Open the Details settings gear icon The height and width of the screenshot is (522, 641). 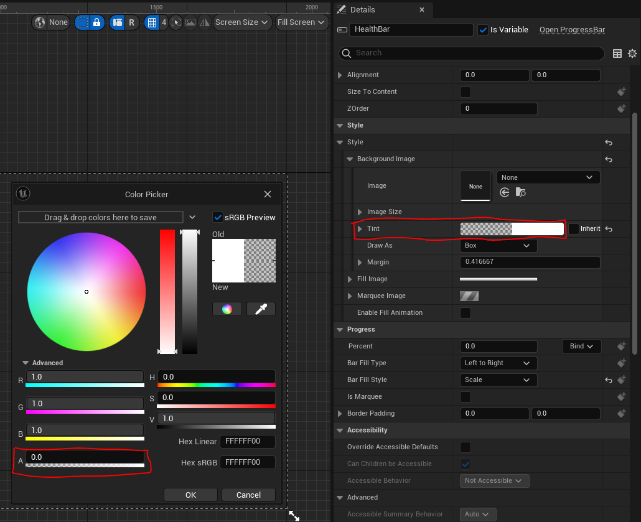click(632, 54)
